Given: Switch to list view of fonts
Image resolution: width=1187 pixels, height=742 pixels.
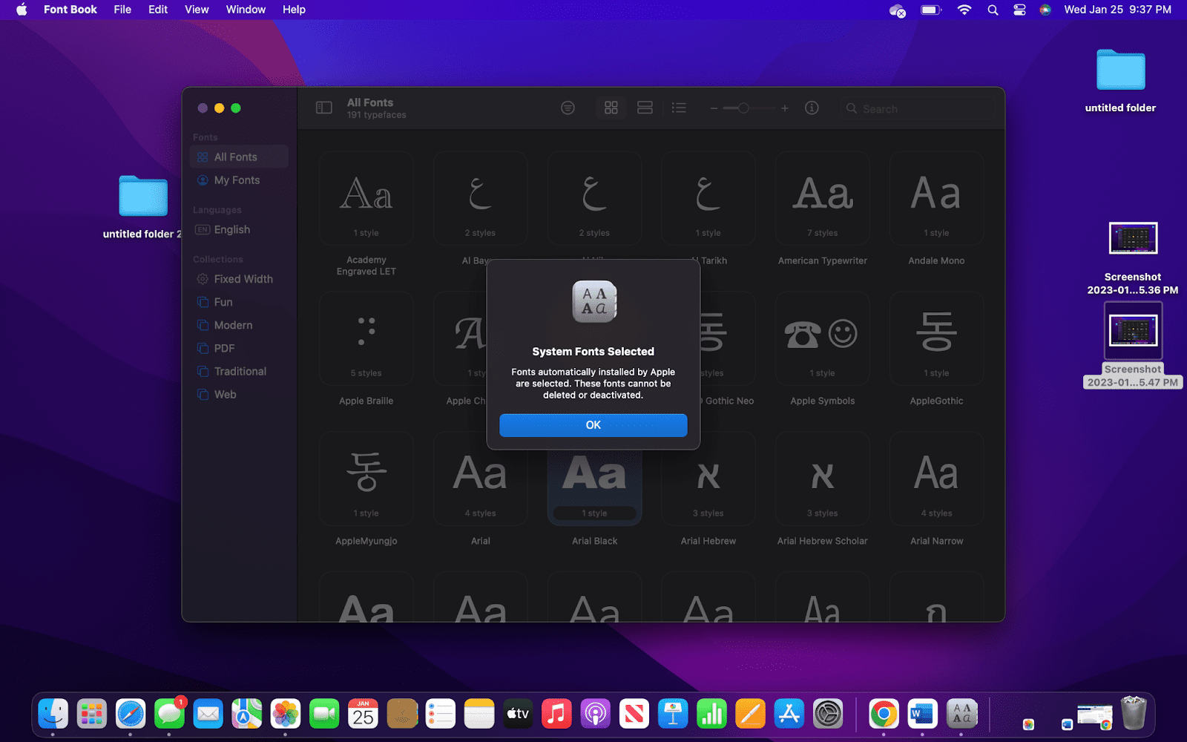Looking at the screenshot, I should click(679, 108).
